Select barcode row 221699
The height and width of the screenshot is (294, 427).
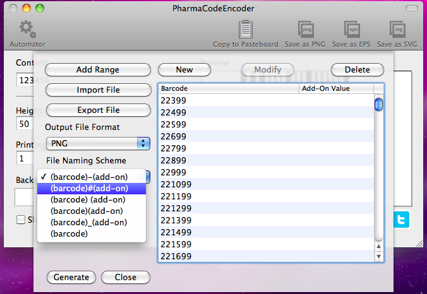click(266, 256)
